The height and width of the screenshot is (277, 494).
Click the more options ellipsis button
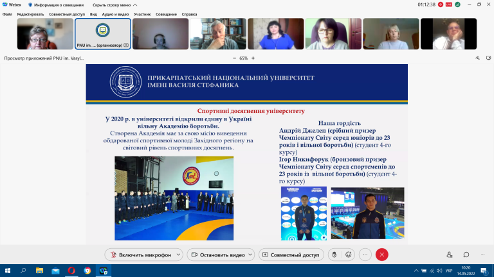click(365, 255)
